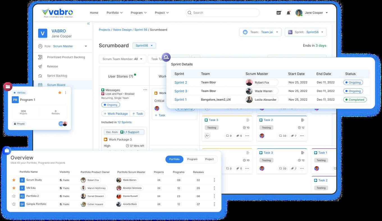The height and width of the screenshot is (221, 382).
Task: Click the Jane Cooper profile avatar
Action: coord(299,13)
